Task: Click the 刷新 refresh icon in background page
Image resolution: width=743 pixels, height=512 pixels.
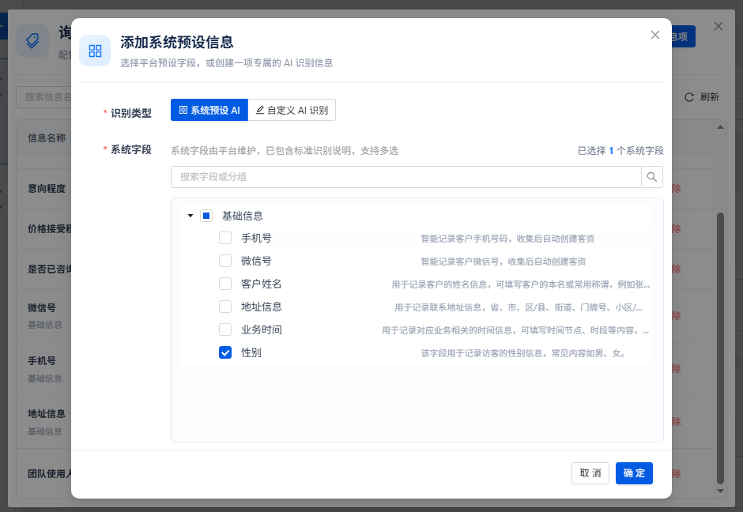Action: (x=689, y=97)
